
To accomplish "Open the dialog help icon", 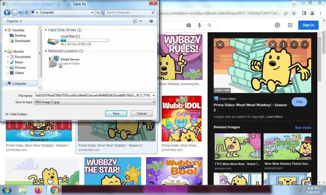I will (151, 21).
